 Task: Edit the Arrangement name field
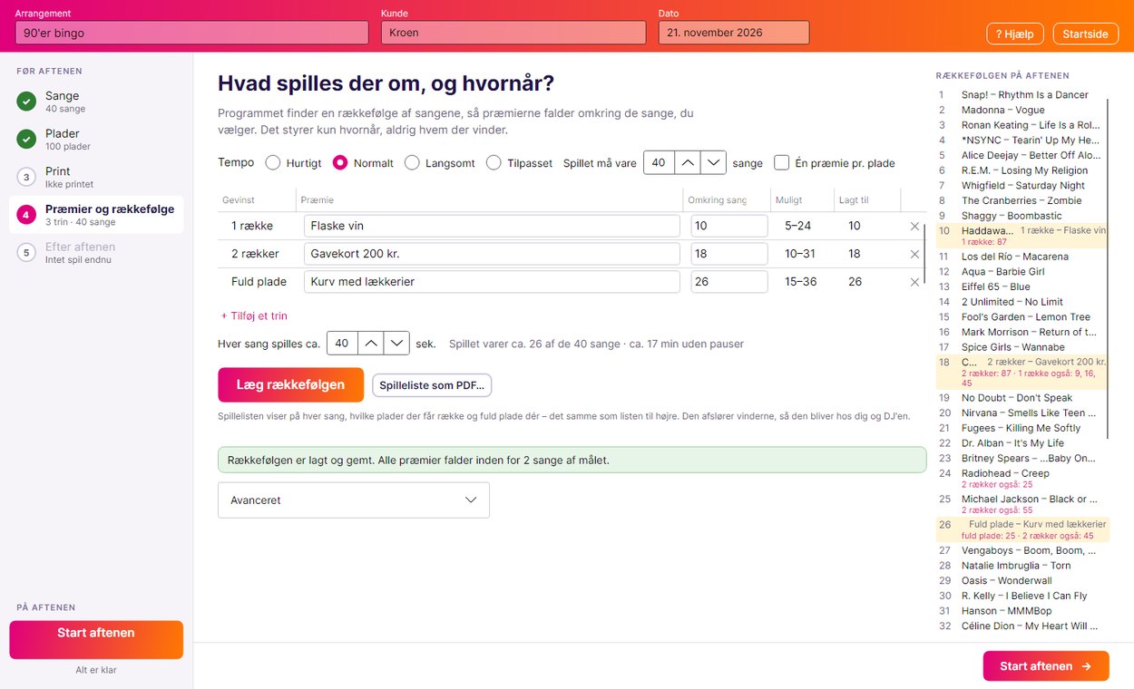191,33
